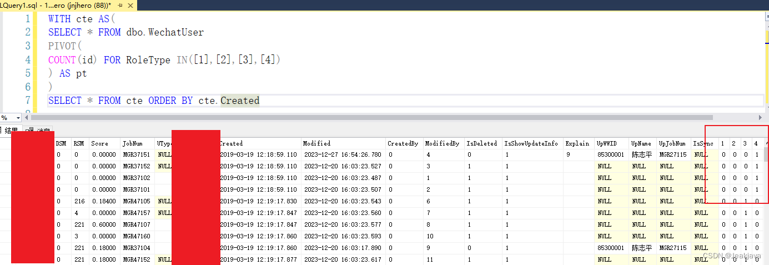The image size is (769, 265).
Task: Click the COUNT keyword in line 4
Action: coord(62,59)
